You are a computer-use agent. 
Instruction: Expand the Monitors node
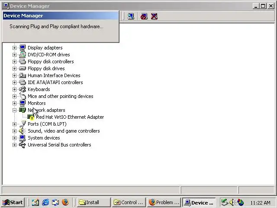(x=14, y=103)
